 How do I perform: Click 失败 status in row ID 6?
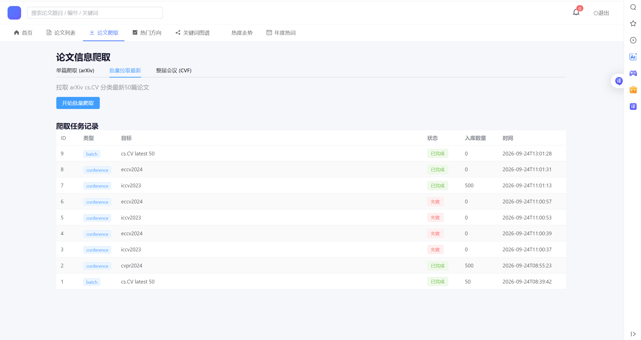[x=435, y=202]
